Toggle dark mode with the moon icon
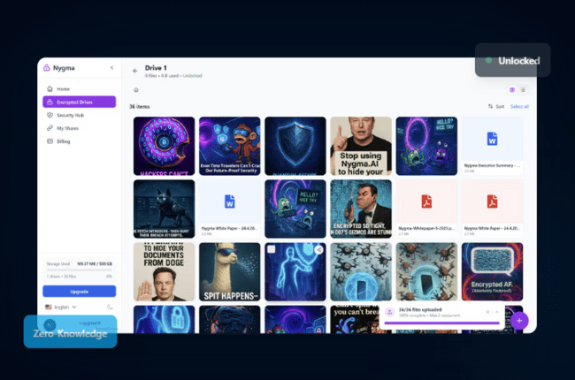 (110, 307)
